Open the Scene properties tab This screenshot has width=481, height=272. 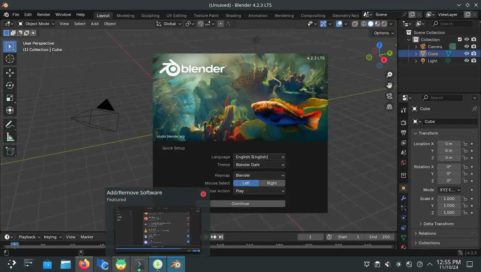[404, 153]
